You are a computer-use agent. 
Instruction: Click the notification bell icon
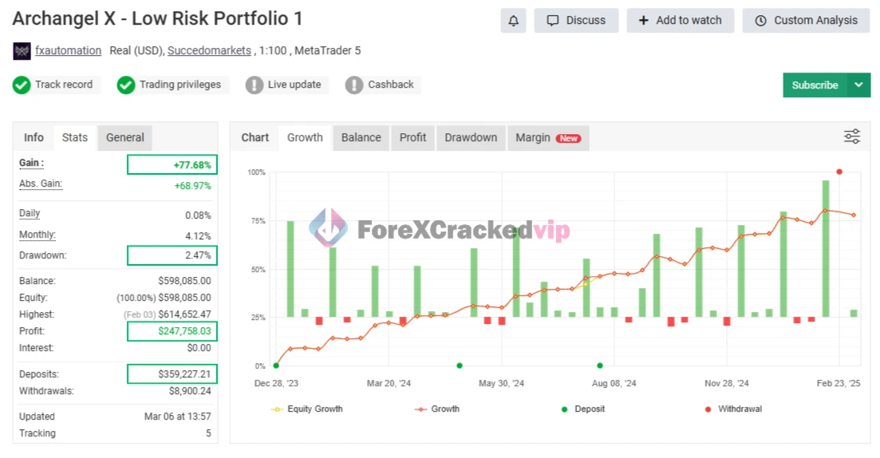(x=513, y=21)
